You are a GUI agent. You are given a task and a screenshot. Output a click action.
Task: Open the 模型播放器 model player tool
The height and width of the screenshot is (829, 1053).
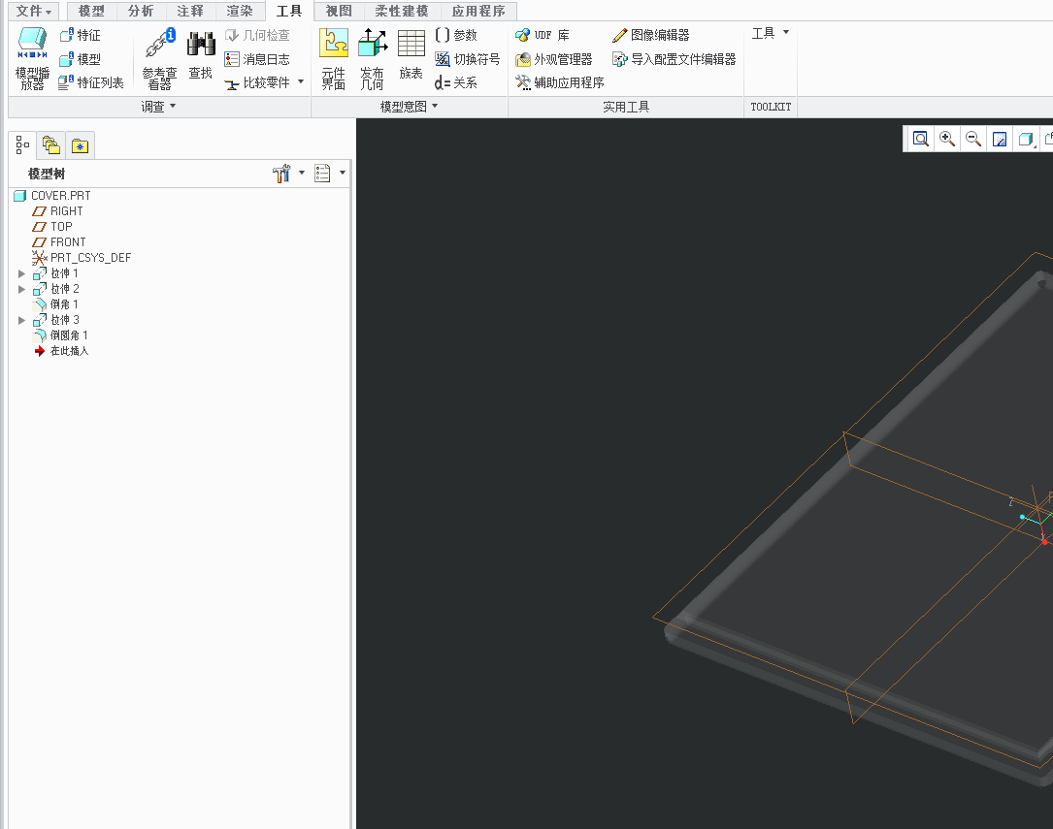32,59
